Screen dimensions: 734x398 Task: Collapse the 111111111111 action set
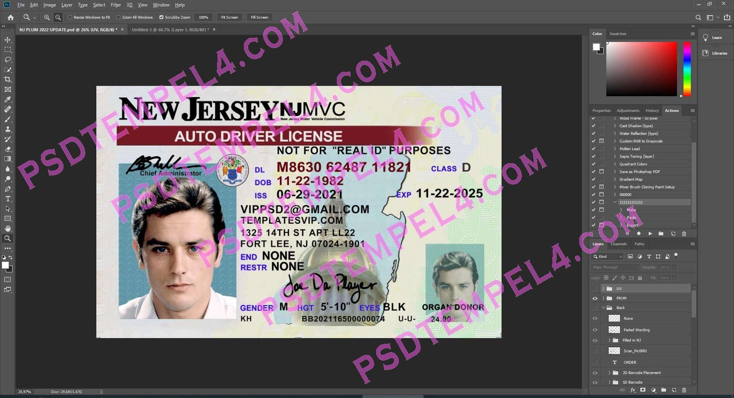[615, 202]
